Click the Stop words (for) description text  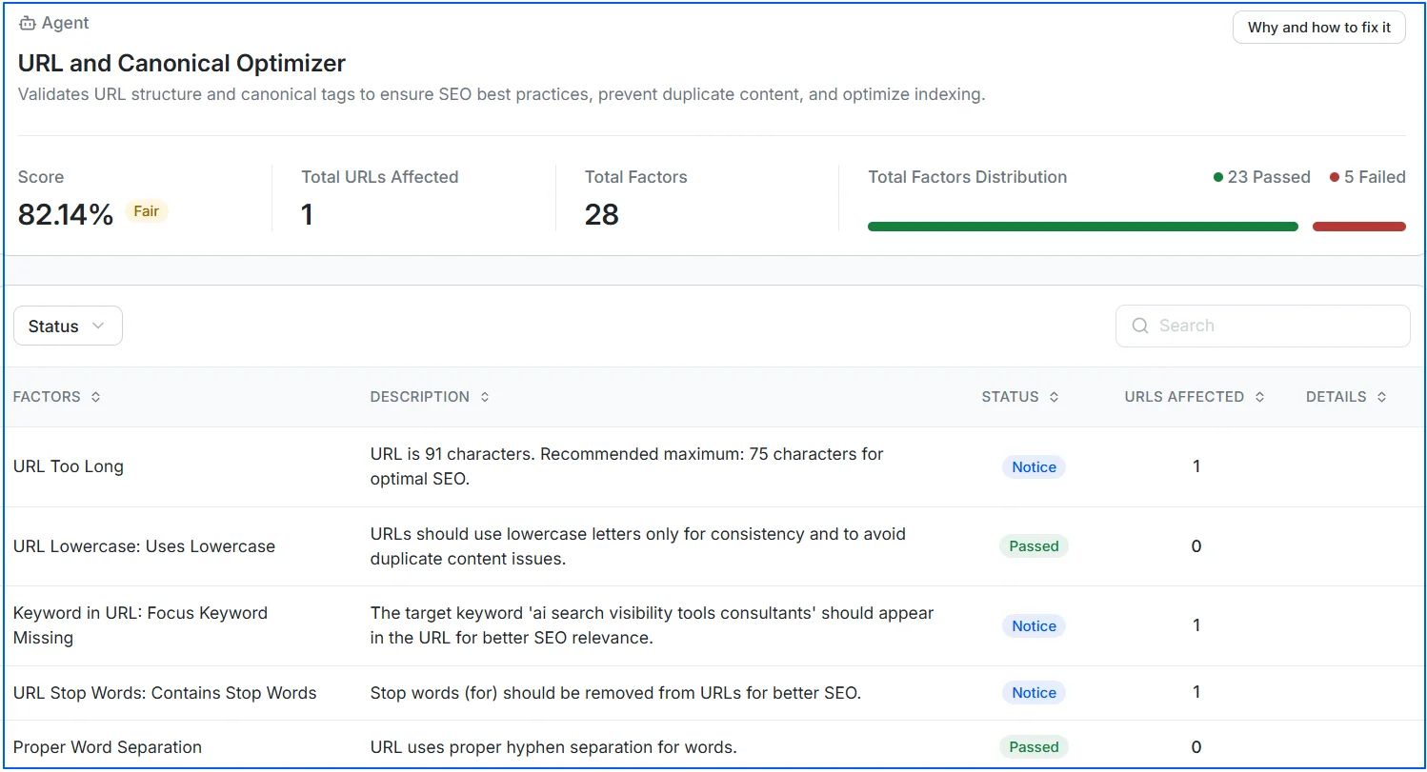click(x=615, y=693)
